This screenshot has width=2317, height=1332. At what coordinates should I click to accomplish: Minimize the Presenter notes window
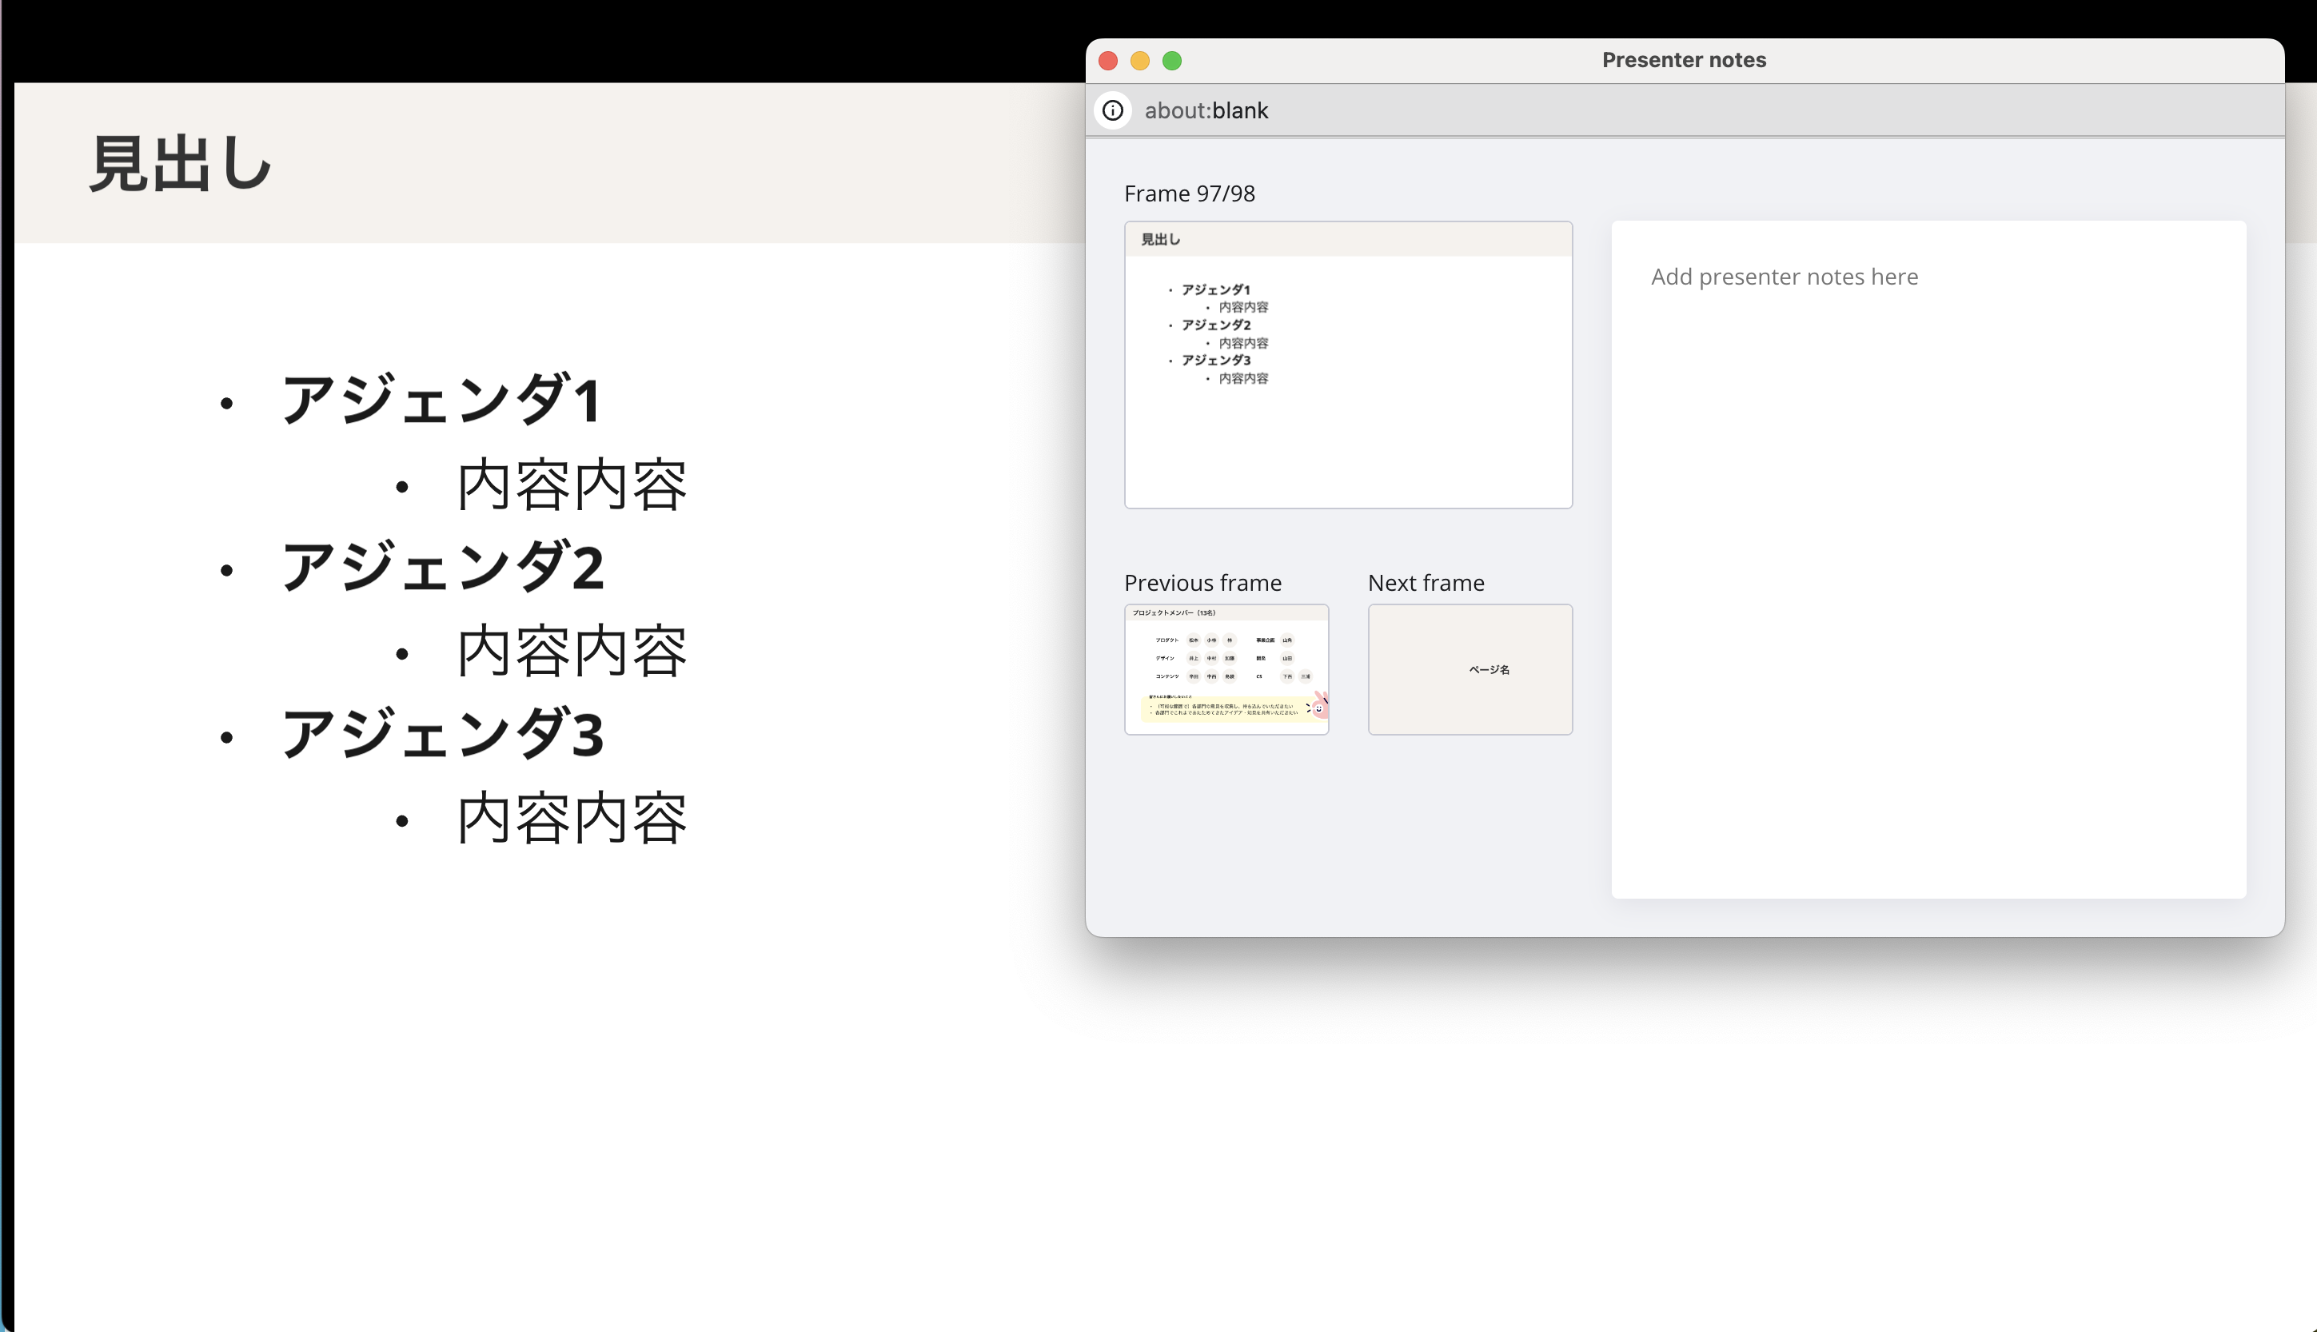1140,61
